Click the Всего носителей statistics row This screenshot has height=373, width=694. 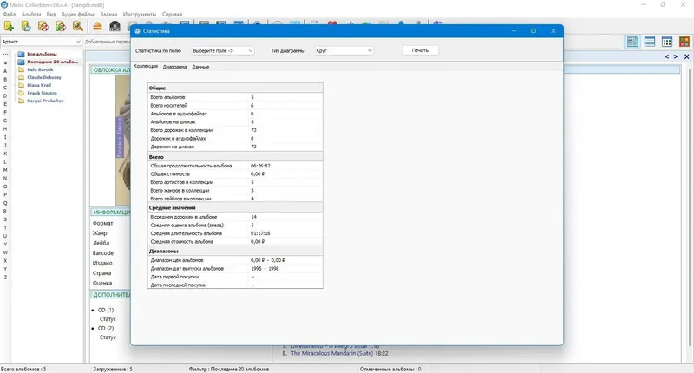235,105
